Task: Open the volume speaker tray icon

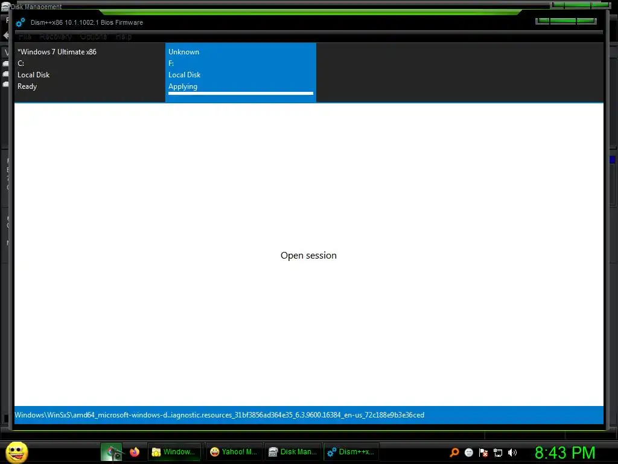Action: [x=512, y=453]
